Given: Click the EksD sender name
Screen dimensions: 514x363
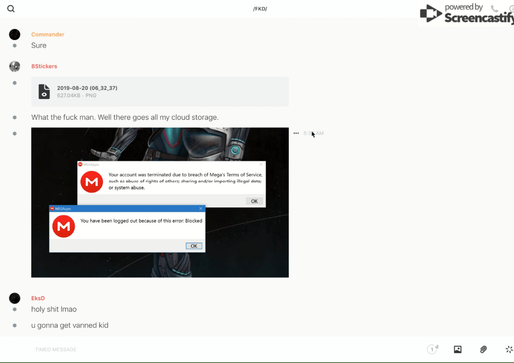Looking at the screenshot, I should pyautogui.click(x=38, y=298).
